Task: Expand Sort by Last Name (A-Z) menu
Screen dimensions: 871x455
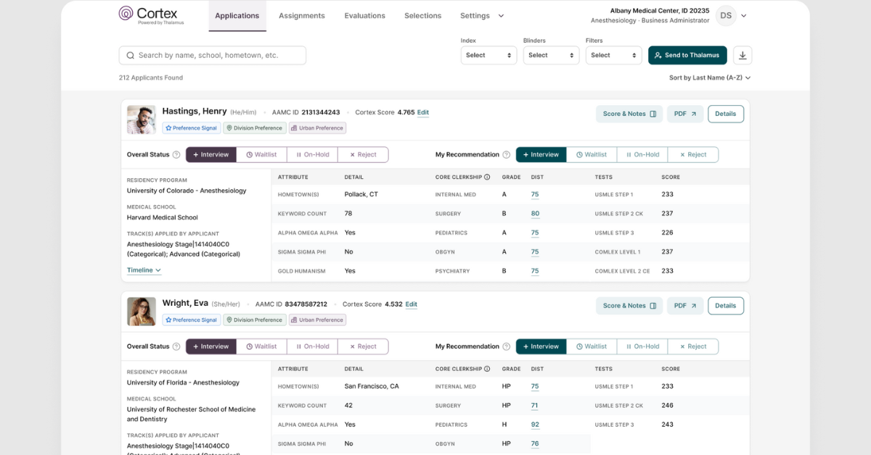Action: point(709,78)
